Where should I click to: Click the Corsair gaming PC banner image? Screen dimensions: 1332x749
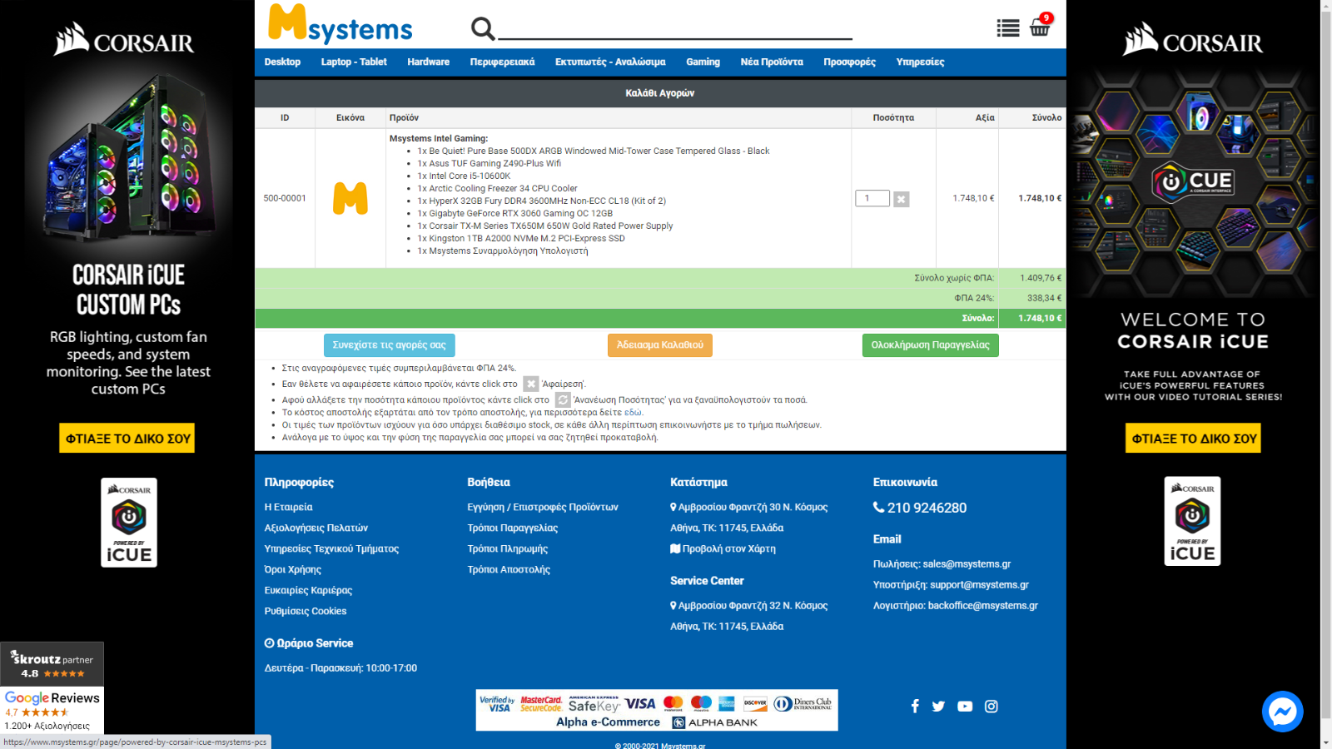pyautogui.click(x=129, y=158)
